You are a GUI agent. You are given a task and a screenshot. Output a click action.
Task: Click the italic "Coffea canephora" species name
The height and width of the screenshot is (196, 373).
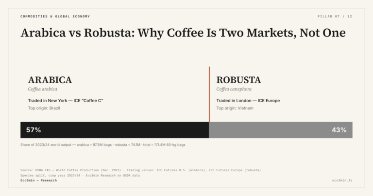[234, 89]
